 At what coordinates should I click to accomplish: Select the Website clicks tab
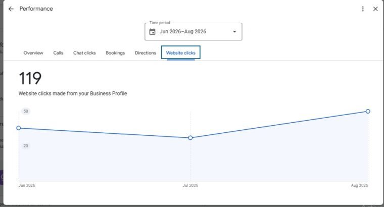(x=181, y=53)
